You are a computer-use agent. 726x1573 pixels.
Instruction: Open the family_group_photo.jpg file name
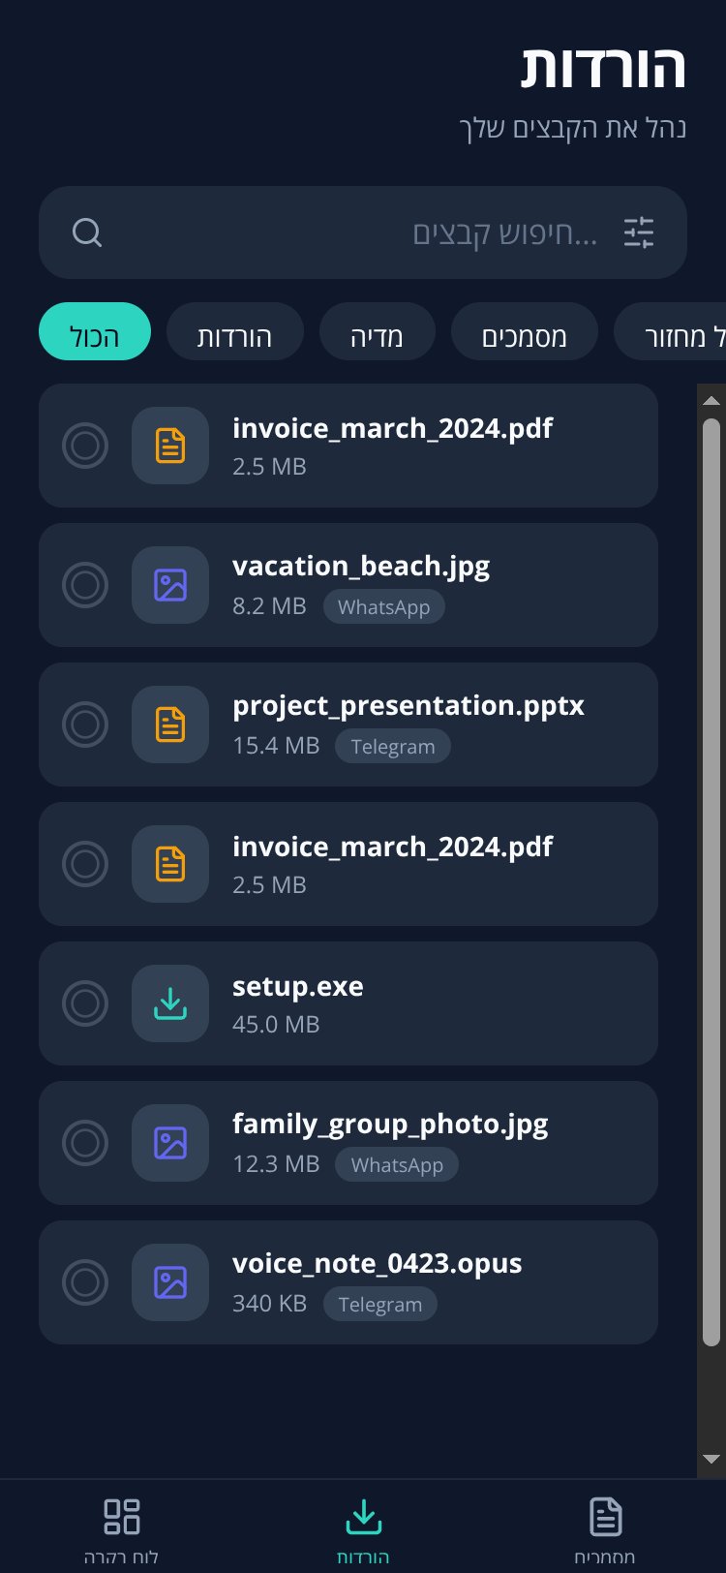click(390, 1124)
